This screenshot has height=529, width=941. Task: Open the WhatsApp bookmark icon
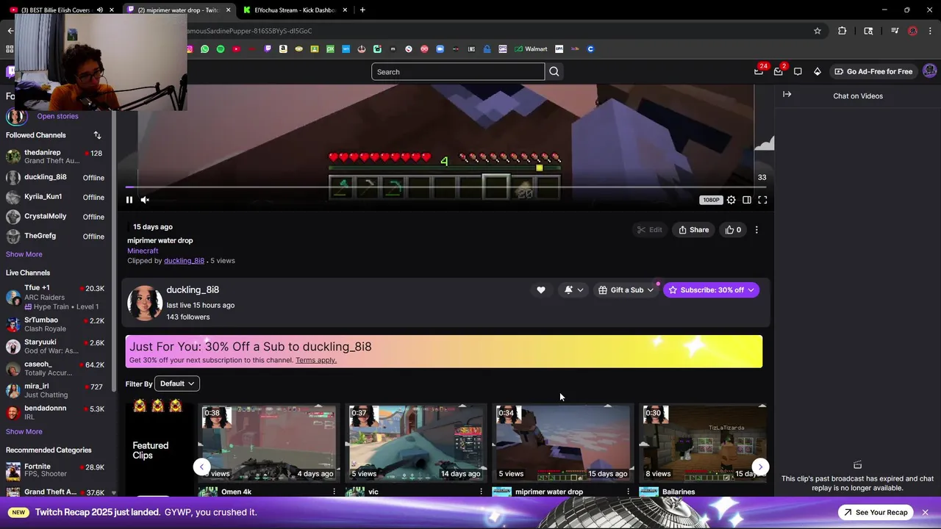[x=204, y=49]
